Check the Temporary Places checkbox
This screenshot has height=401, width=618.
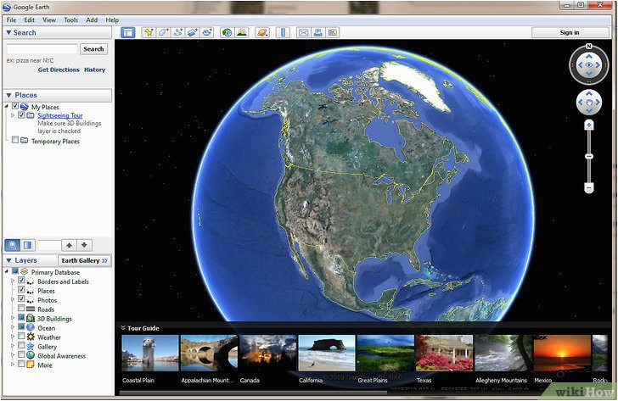click(15, 140)
